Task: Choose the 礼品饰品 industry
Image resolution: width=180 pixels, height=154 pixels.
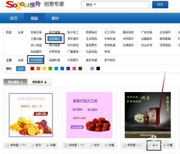Action: 91,51
